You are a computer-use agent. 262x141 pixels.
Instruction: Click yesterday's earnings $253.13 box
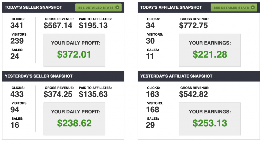coord(210,119)
